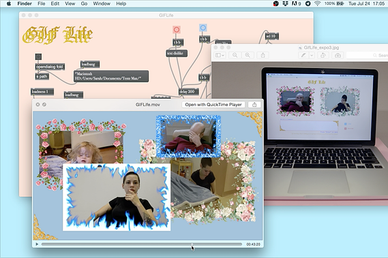Viewport: 388px width, 258px height.
Task: Select the loadmess 1 object
Action: [x=42, y=92]
